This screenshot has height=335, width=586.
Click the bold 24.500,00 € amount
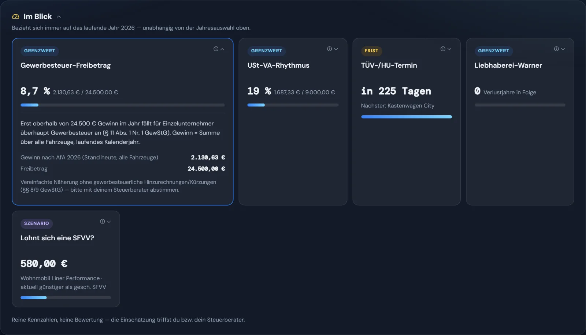point(206,169)
